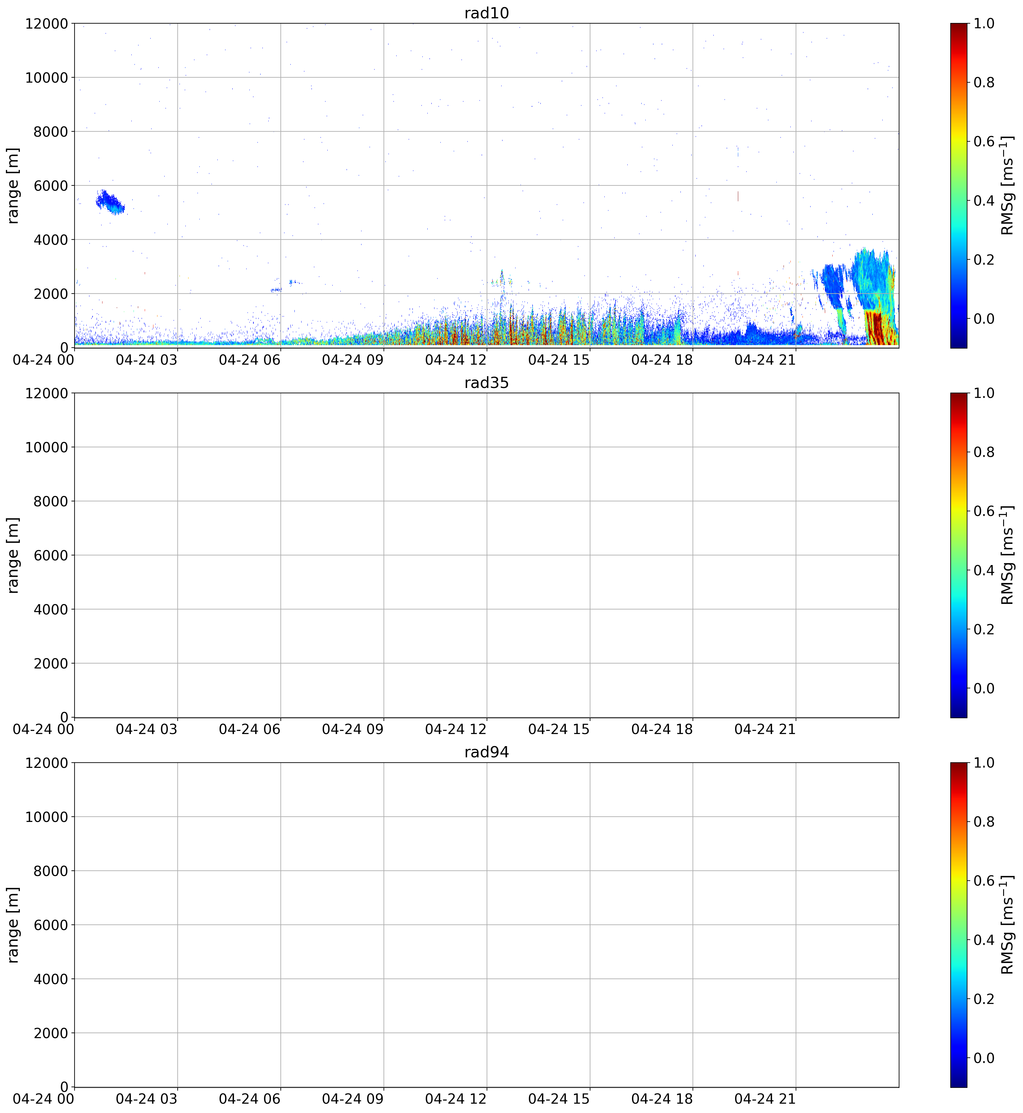Click the blue cloud echo near 5500 m in rad10
Screen dimensions: 1023x1113
110,202
